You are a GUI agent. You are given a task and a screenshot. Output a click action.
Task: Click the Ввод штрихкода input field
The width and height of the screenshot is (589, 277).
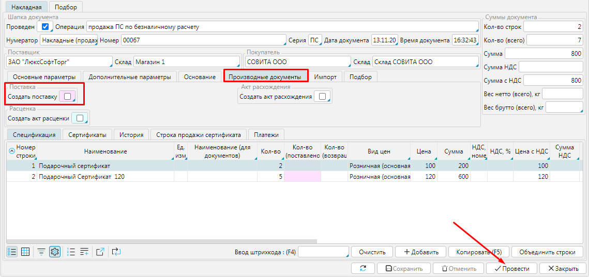(323, 252)
